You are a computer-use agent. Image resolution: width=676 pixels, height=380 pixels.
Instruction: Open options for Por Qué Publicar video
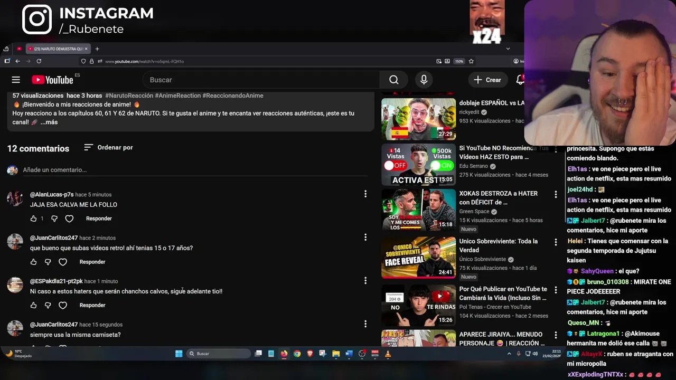pyautogui.click(x=555, y=290)
